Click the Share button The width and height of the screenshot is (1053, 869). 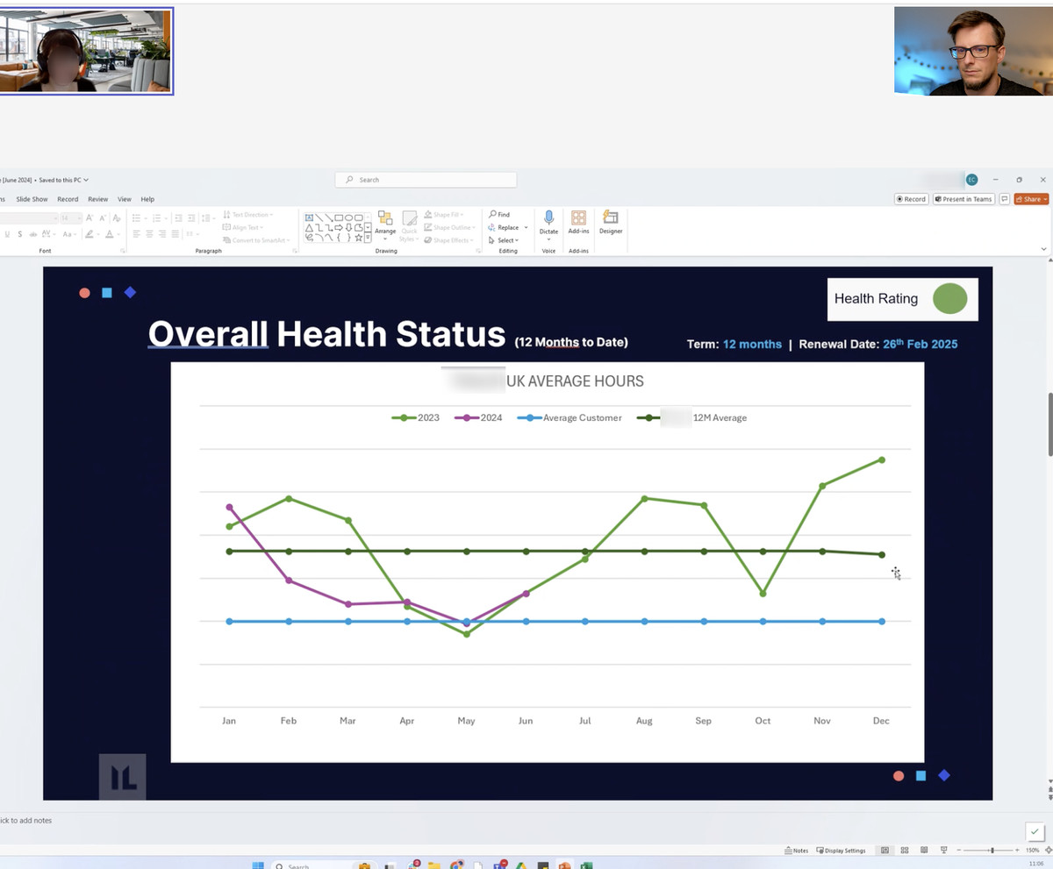click(x=1030, y=199)
